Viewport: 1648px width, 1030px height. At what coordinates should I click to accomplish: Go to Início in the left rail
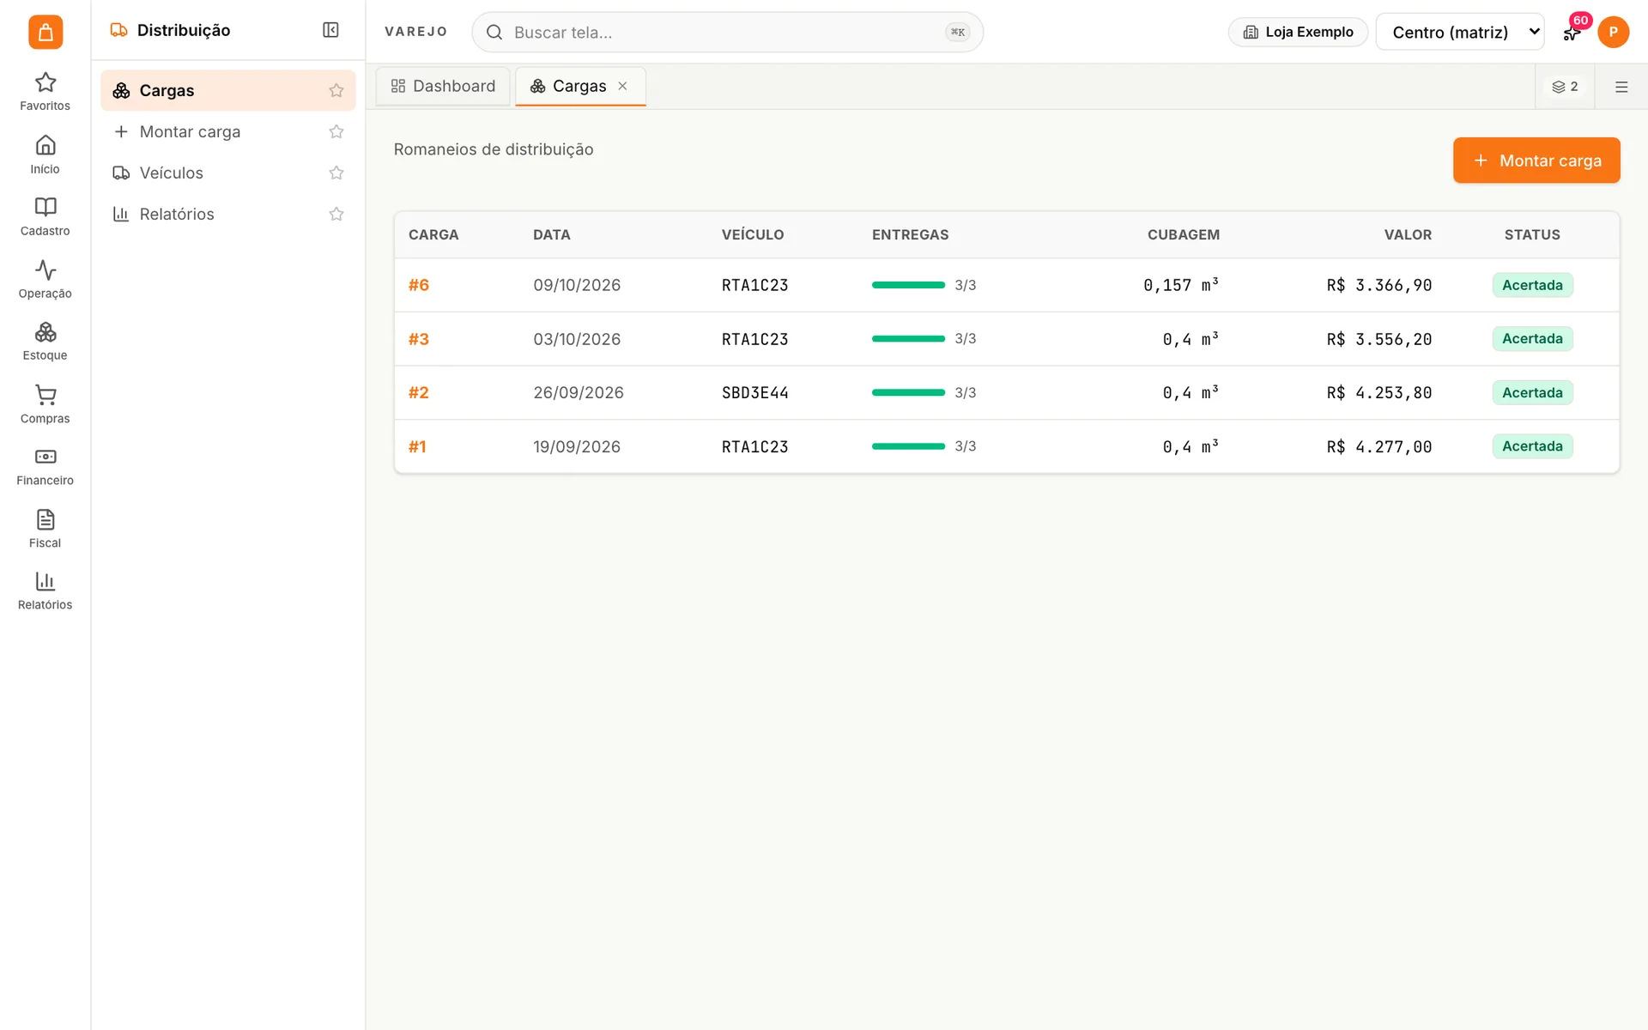coord(45,154)
